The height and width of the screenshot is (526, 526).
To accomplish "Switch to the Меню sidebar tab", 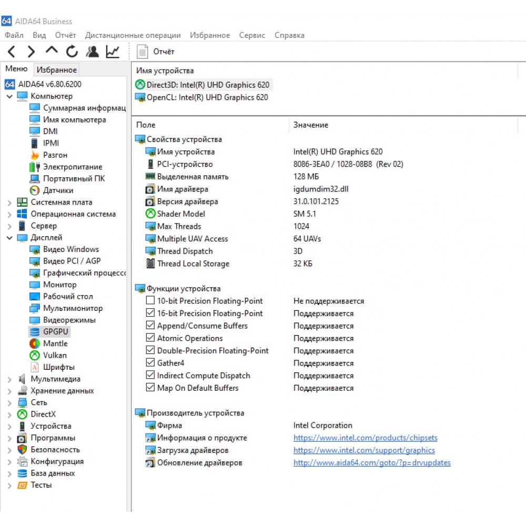I will pos(16,69).
